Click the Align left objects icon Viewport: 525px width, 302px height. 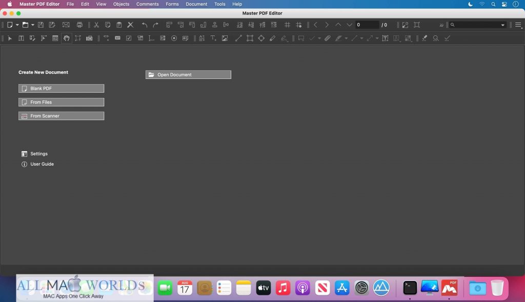(169, 25)
